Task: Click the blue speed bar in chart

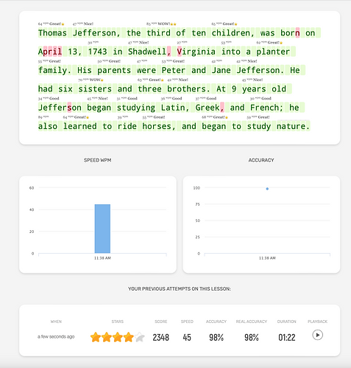Action: pos(102,229)
